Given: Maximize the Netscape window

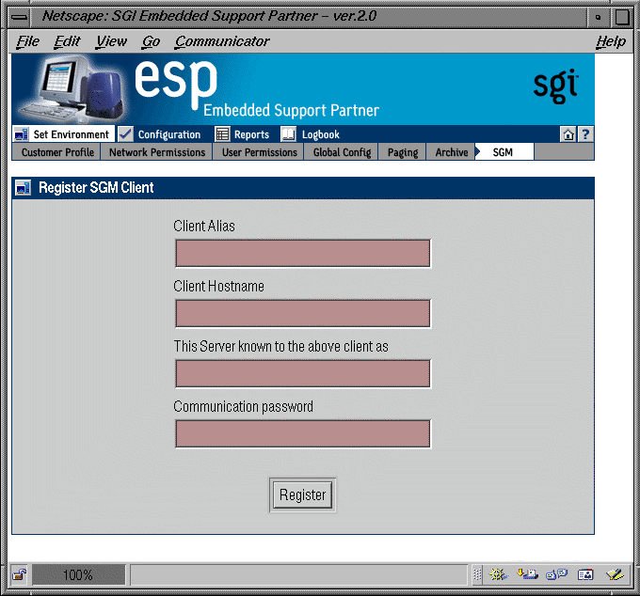Looking at the screenshot, I should (x=622, y=17).
